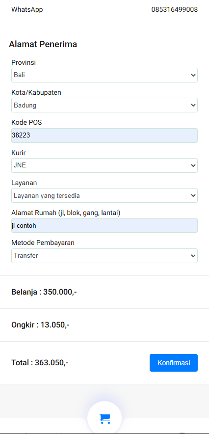Focus the address field containing jl contoh
209x434 pixels.
tap(104, 225)
